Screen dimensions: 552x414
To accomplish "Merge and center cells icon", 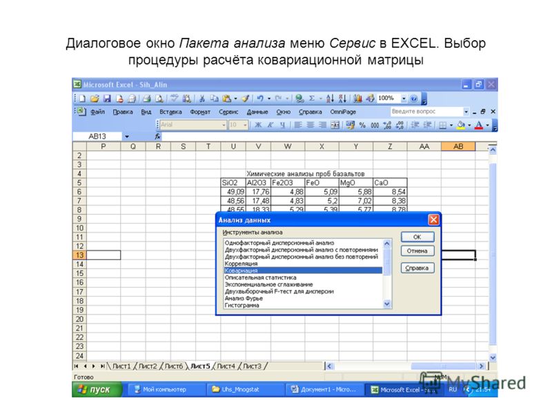I will coord(335,125).
